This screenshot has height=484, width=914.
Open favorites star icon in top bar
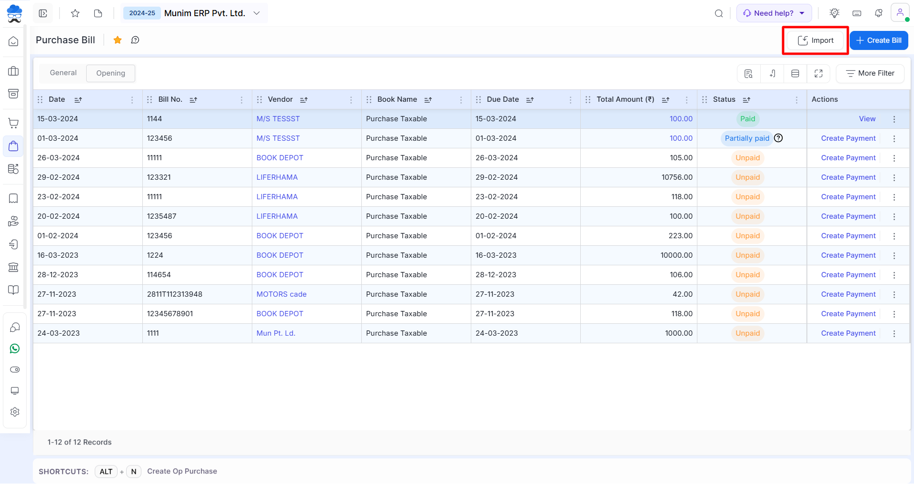coord(75,13)
